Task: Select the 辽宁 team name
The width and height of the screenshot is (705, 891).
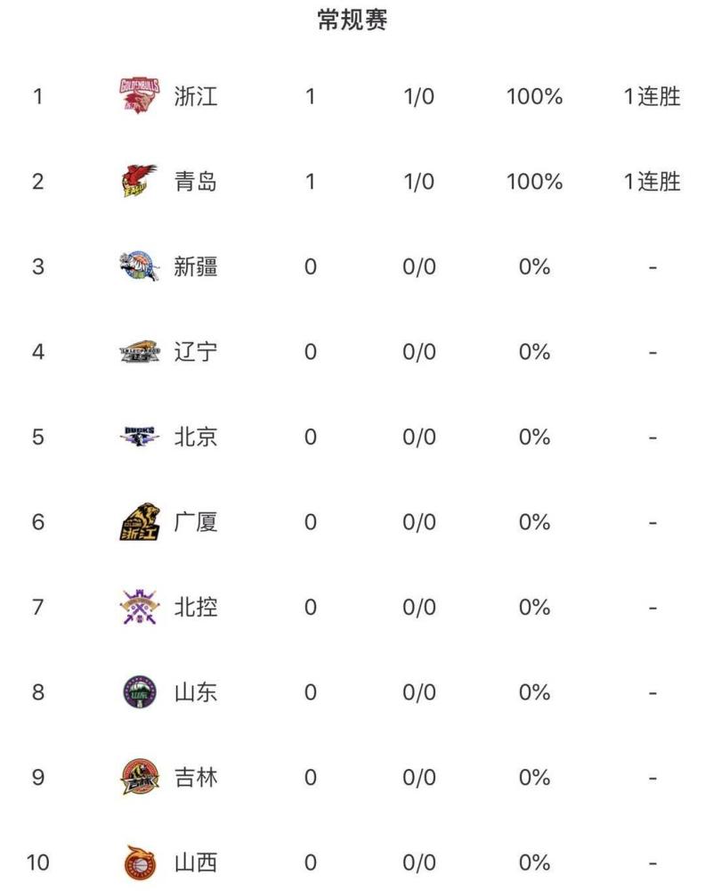Action: point(195,352)
